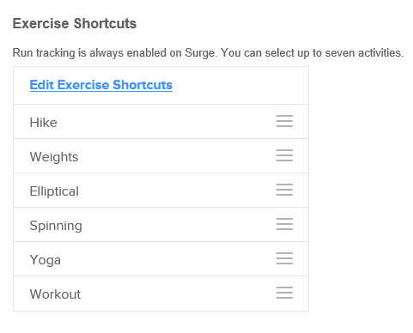Pick the Spinning shortcut label

pos(56,226)
